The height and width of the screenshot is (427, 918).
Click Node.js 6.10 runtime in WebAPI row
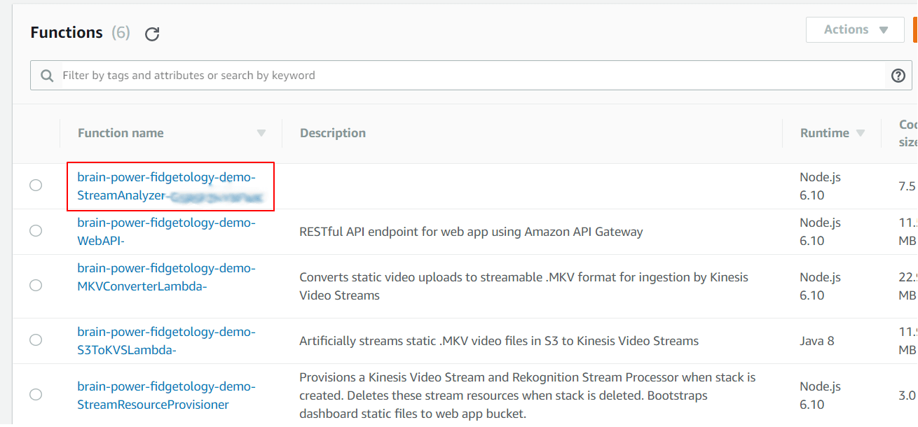click(x=820, y=232)
